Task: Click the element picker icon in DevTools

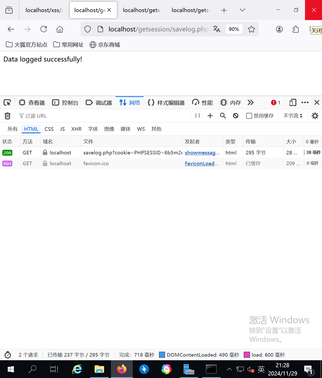Action: coord(7,103)
